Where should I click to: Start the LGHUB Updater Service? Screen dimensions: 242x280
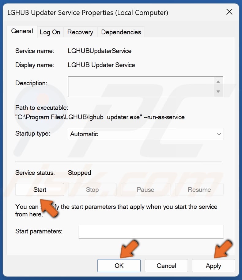(40, 189)
